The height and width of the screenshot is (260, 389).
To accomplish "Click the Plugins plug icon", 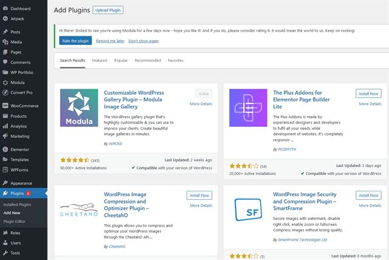I will 5,193.
